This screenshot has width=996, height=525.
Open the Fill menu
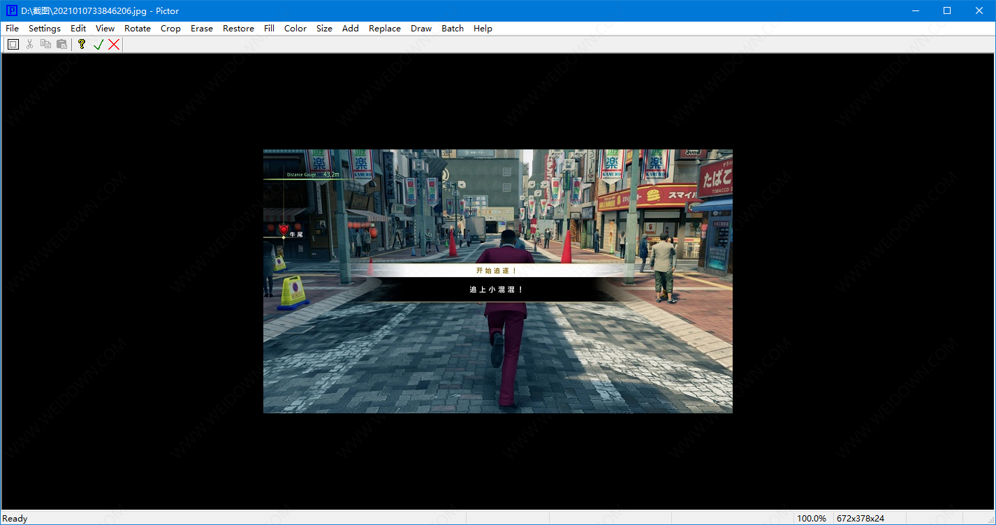269,29
